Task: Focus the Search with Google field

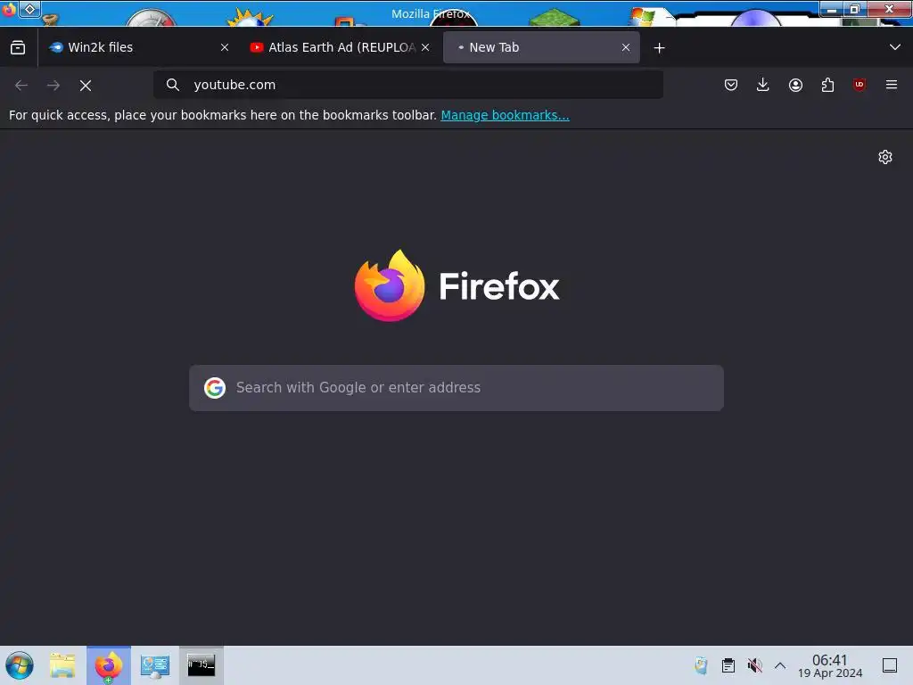Action: point(456,388)
